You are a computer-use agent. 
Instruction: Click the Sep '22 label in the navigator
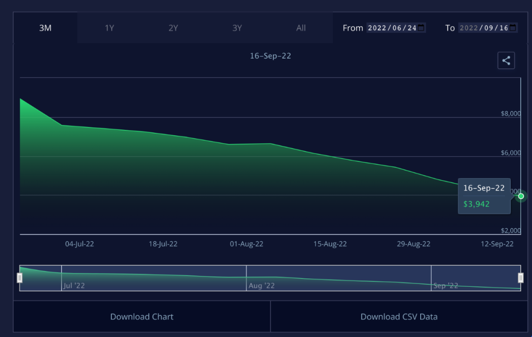coord(446,285)
